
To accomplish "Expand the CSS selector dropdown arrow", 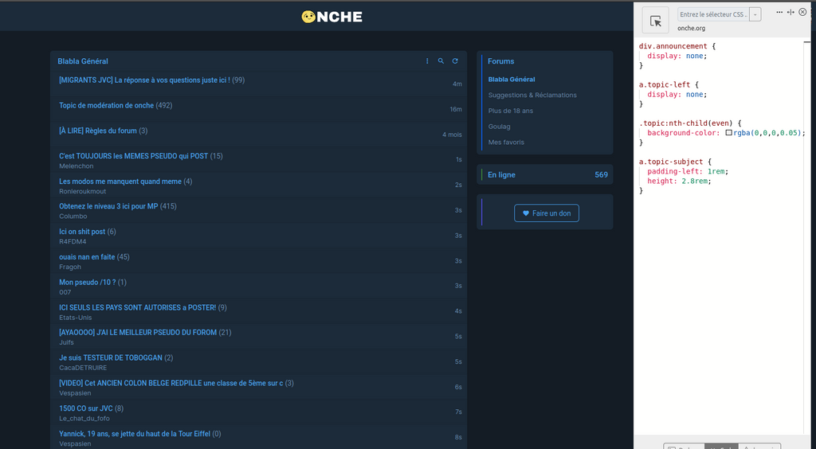I will point(755,14).
